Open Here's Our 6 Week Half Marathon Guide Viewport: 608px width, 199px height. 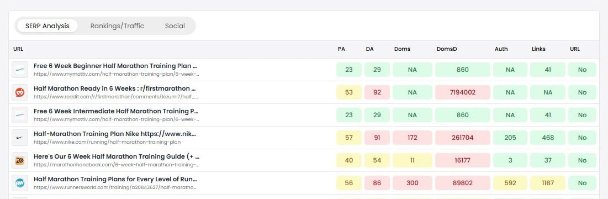click(x=117, y=156)
